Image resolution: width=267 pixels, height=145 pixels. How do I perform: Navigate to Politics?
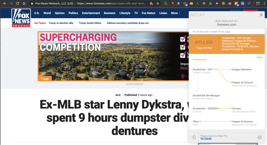click(x=73, y=13)
